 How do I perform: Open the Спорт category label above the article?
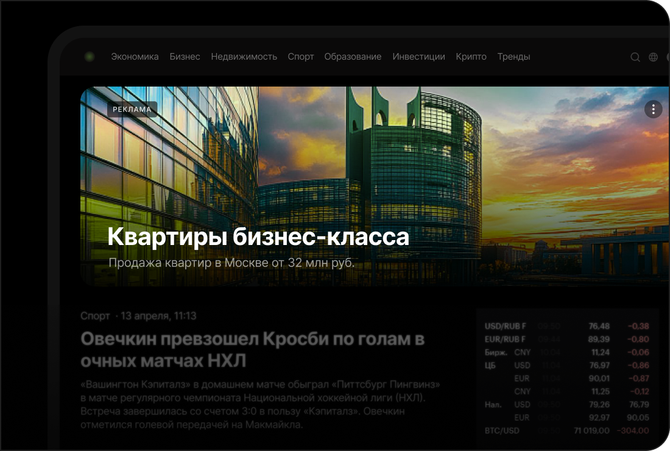pos(95,316)
